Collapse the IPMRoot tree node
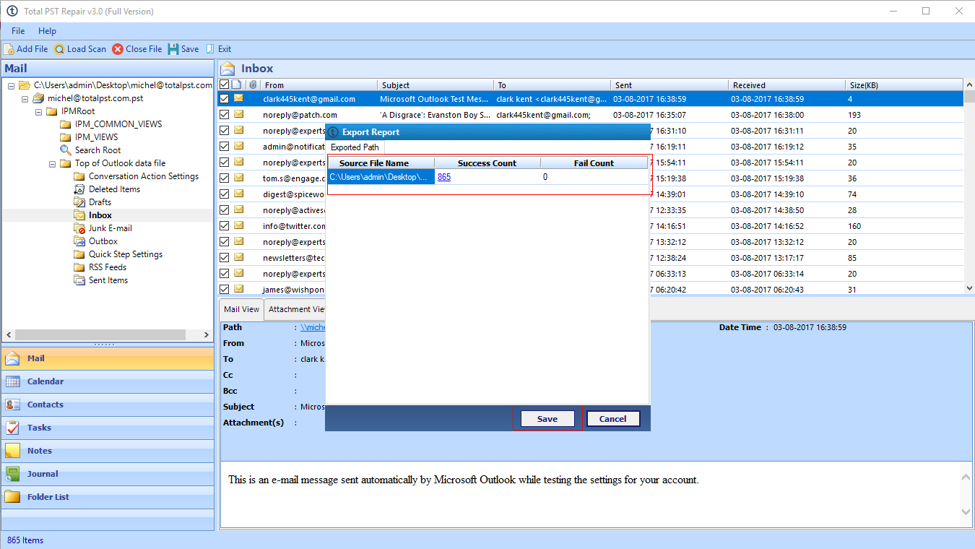This screenshot has height=549, width=975. coord(38,111)
